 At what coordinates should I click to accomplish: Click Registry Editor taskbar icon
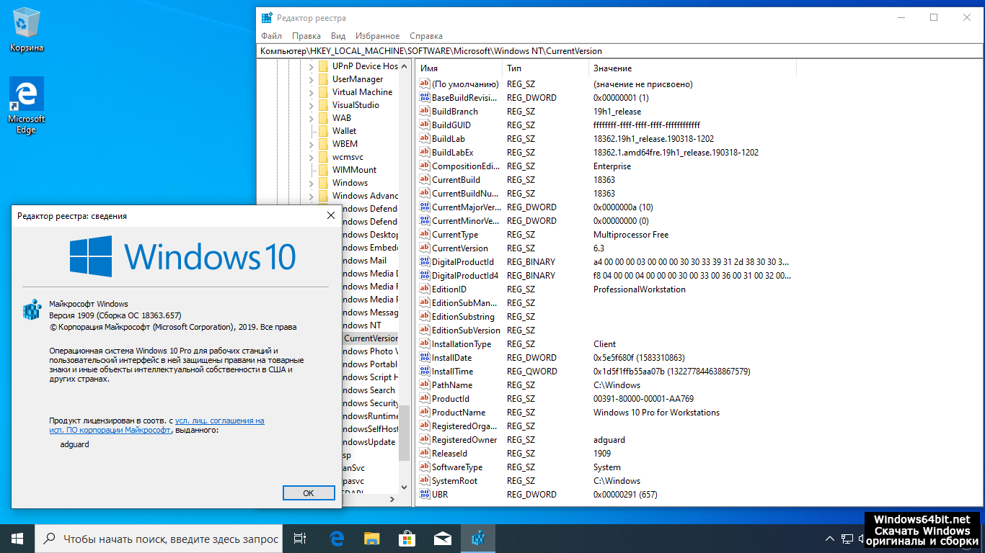[x=477, y=539]
